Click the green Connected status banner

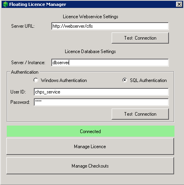click(x=91, y=131)
